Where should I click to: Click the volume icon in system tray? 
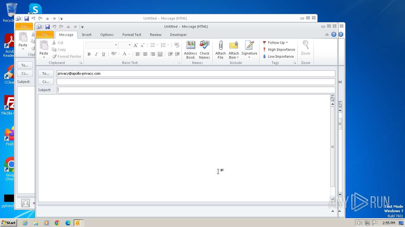tap(359, 223)
